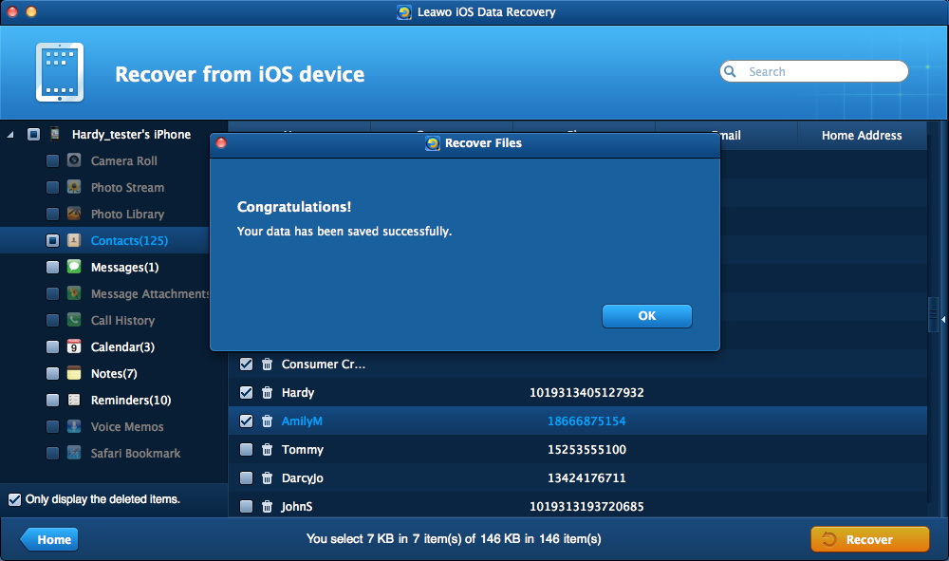This screenshot has height=561, width=949.
Task: Click the magnifier icon in the search box
Action: [x=731, y=71]
